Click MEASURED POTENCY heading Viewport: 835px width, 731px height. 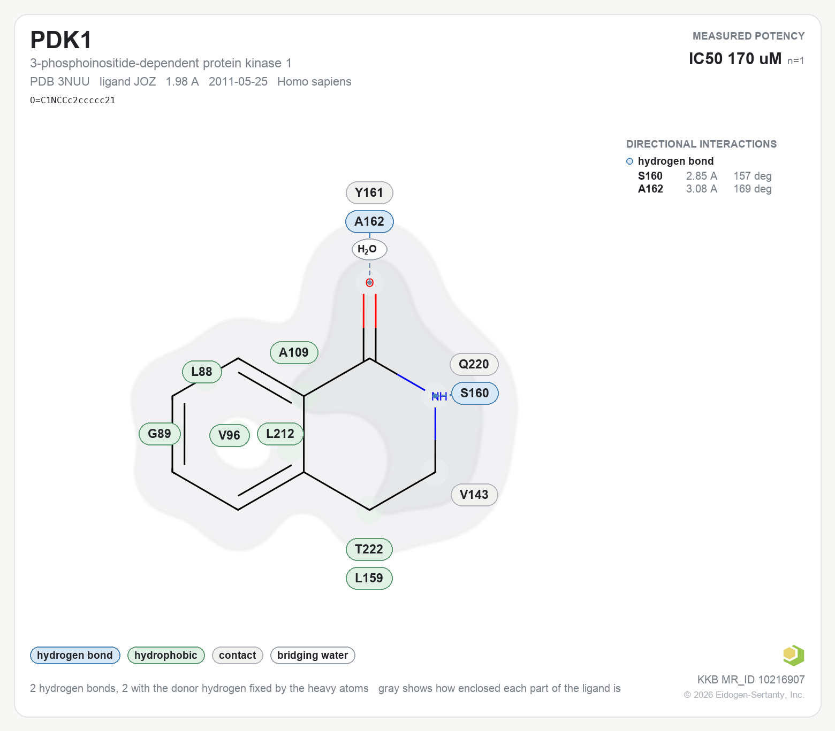point(748,36)
